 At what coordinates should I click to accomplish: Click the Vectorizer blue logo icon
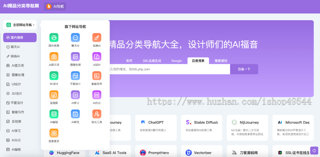188,152
